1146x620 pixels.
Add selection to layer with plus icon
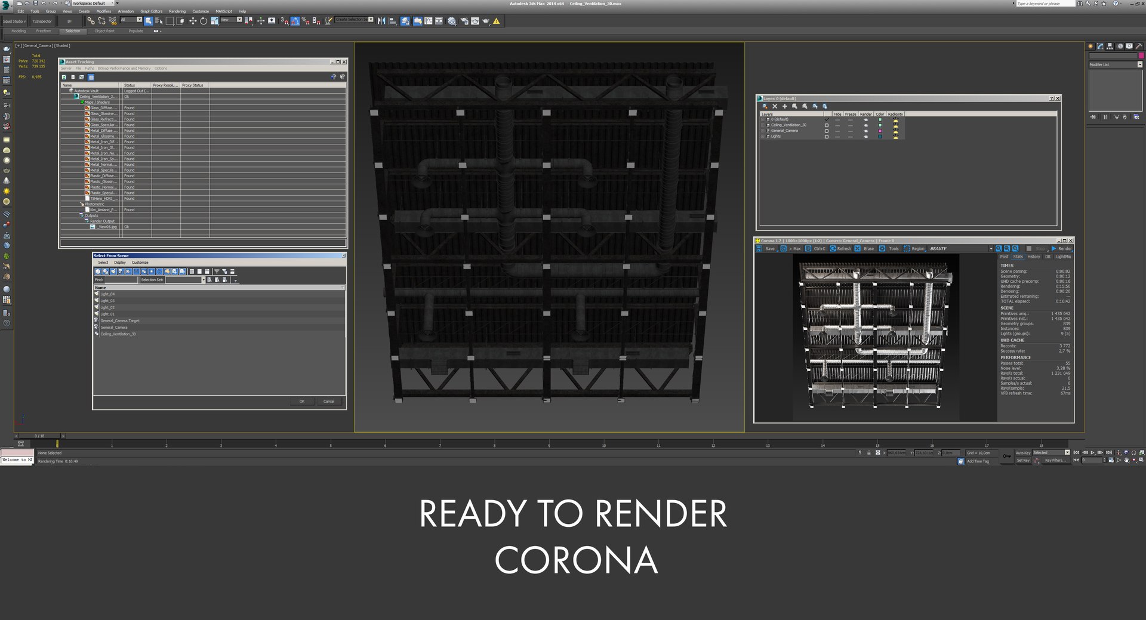[x=785, y=106]
